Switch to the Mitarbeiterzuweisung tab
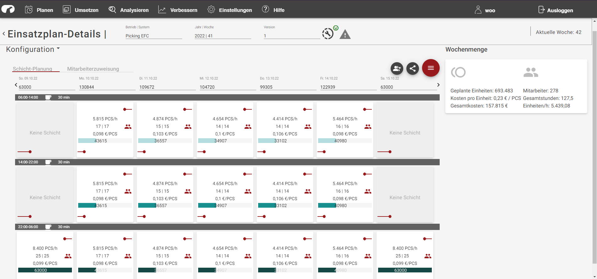 tap(93, 69)
